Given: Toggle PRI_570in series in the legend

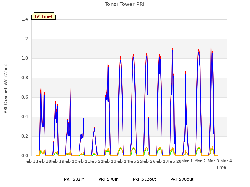Looking at the screenshot, I should [105, 179].
